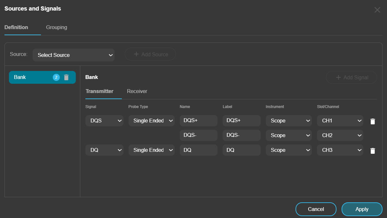387x218 pixels.
Task: Delete the DQ signal row
Action: [x=372, y=151]
